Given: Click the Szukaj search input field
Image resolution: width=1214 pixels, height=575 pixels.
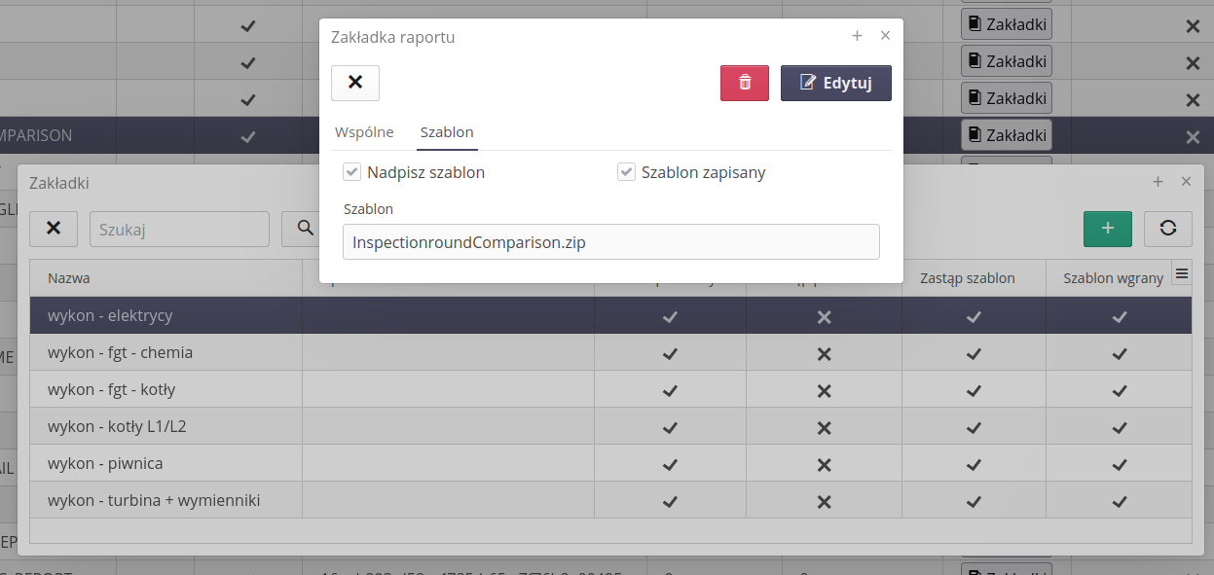Looking at the screenshot, I should point(179,229).
